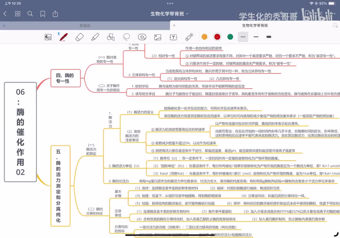Screen dimensions: 340x238
Task: Tap the Bluetooth stylus indicator
Action: click(x=58, y=34)
